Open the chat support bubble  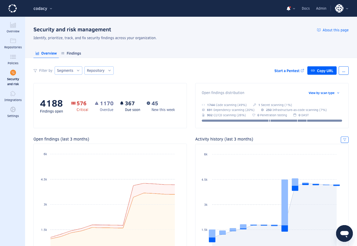click(344, 233)
